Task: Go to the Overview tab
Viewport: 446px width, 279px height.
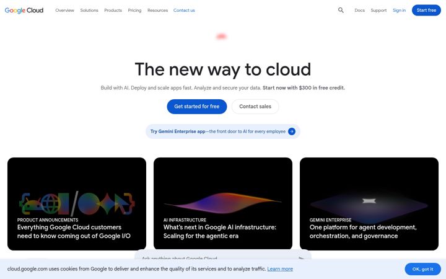Action: (64, 11)
